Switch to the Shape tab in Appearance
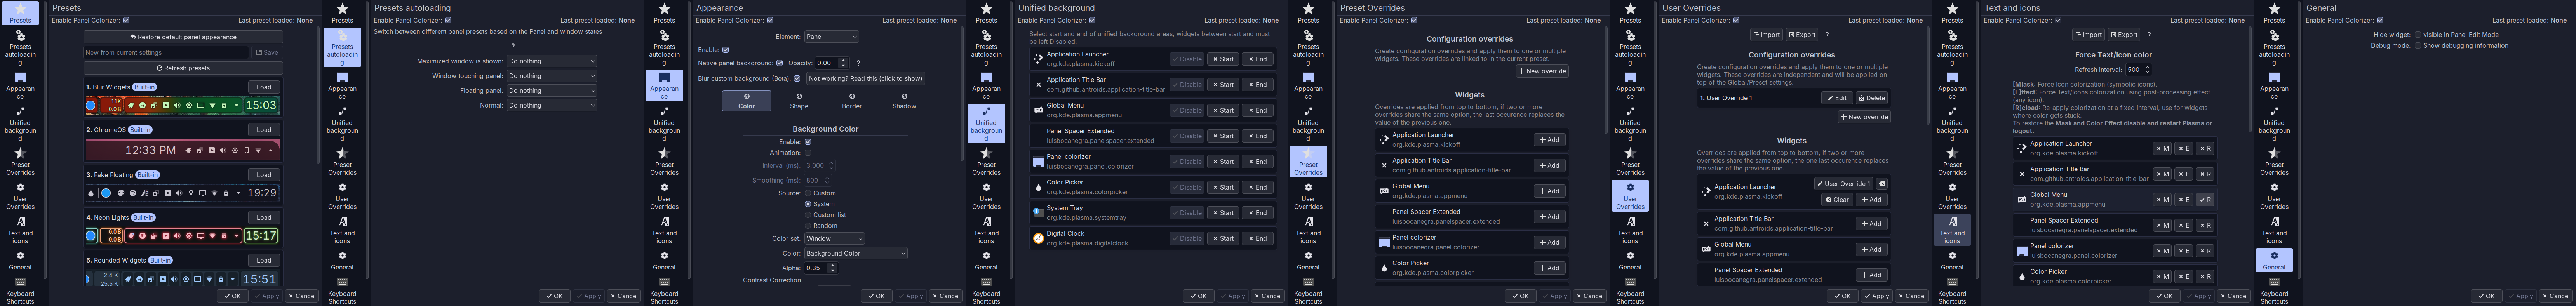The height and width of the screenshot is (306, 2576). 799,101
